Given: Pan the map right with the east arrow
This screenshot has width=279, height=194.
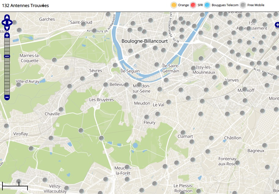Looking at the screenshot, I should (x=10, y=23).
